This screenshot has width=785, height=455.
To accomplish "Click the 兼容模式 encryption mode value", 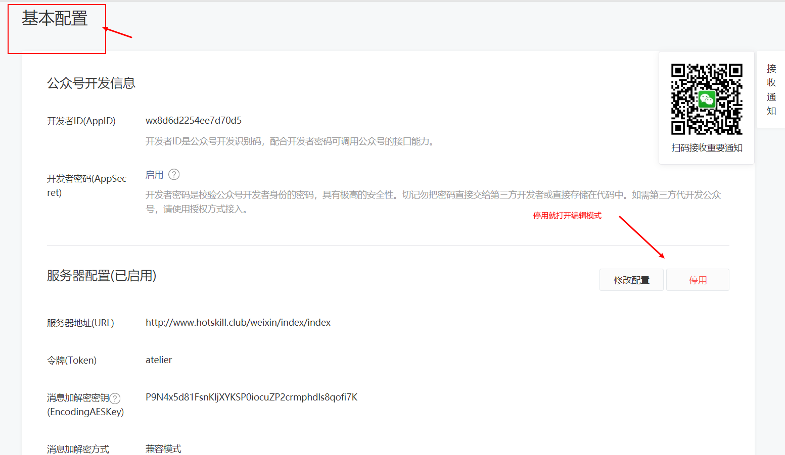I will (163, 449).
